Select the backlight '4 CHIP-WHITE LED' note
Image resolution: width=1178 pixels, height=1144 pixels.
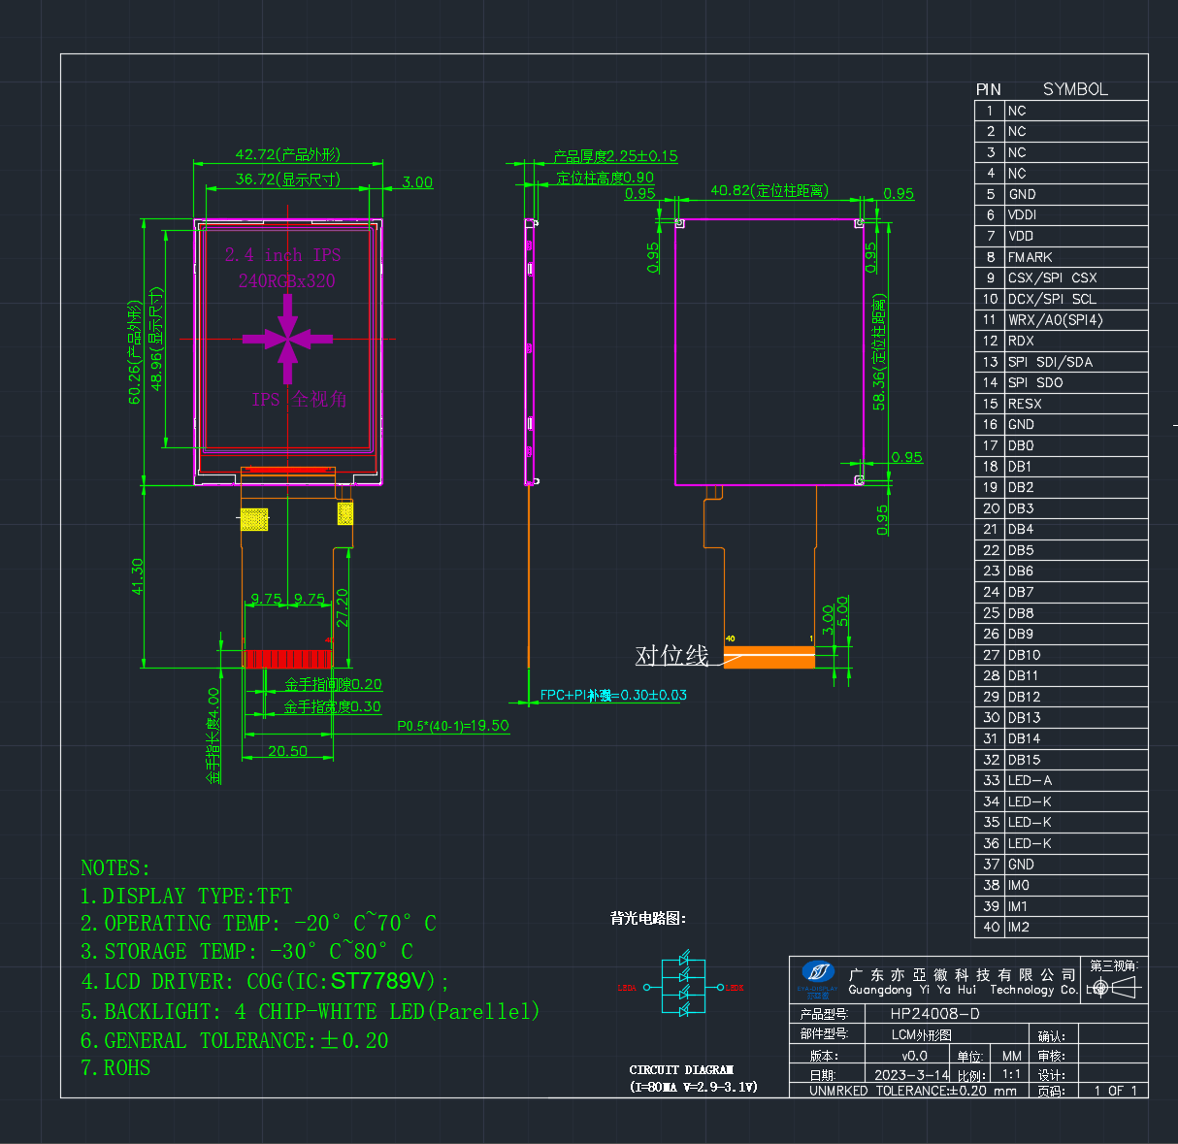coord(310,1011)
